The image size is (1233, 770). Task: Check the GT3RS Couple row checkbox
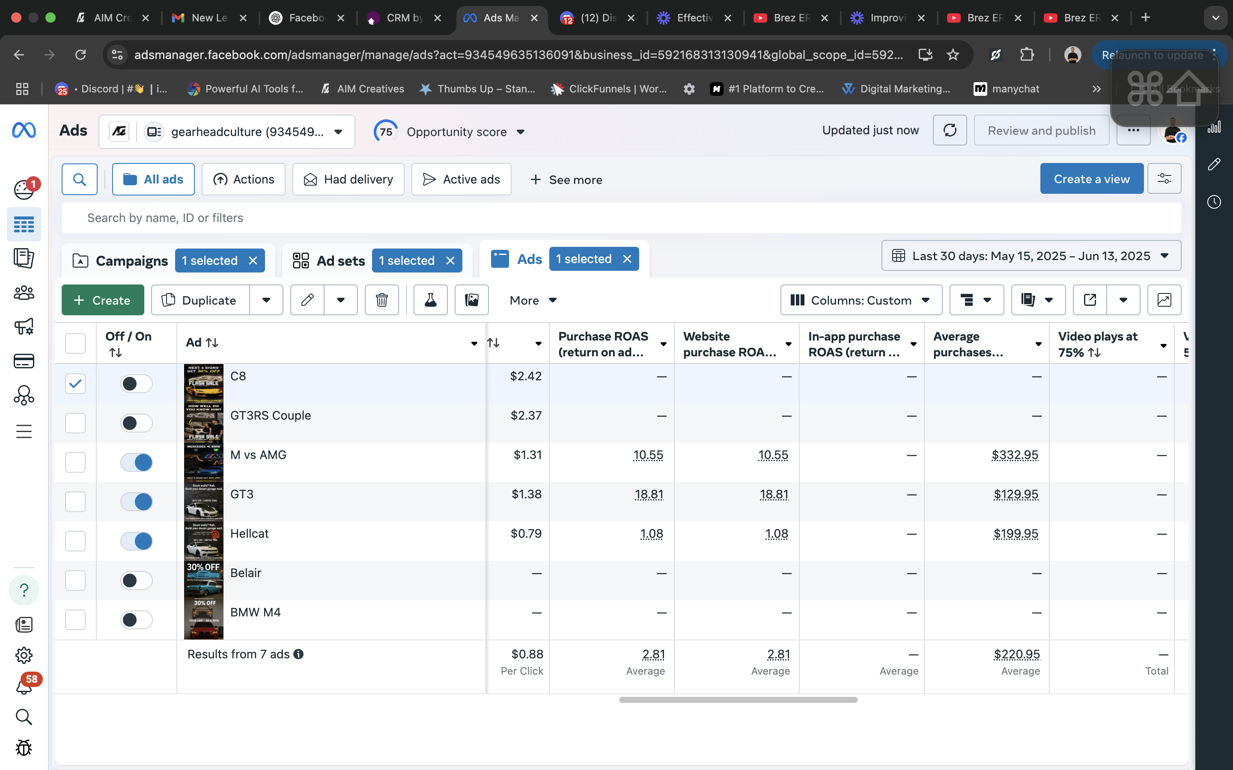tap(75, 423)
